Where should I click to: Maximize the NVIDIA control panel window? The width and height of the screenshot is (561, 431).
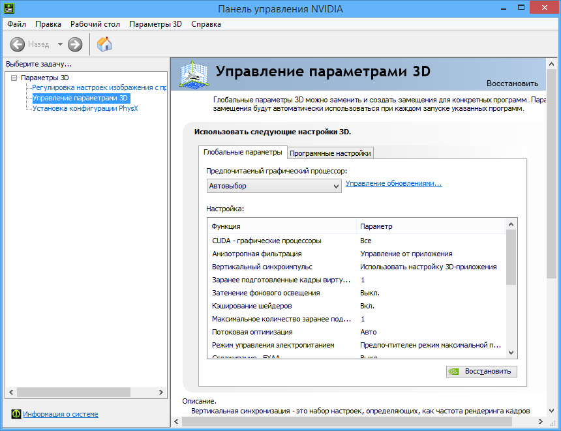pyautogui.click(x=521, y=8)
